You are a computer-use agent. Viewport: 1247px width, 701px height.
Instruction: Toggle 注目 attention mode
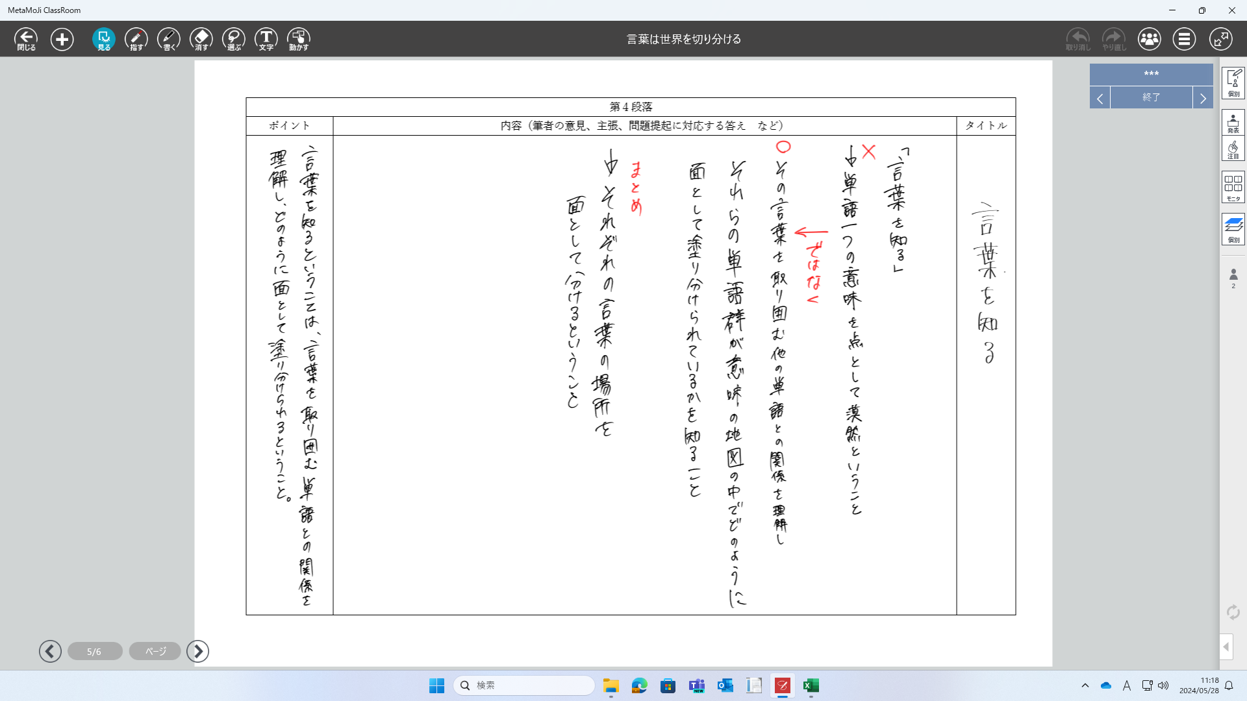1233,149
